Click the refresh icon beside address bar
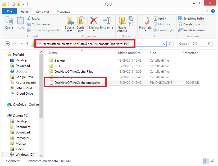 tap(170, 44)
